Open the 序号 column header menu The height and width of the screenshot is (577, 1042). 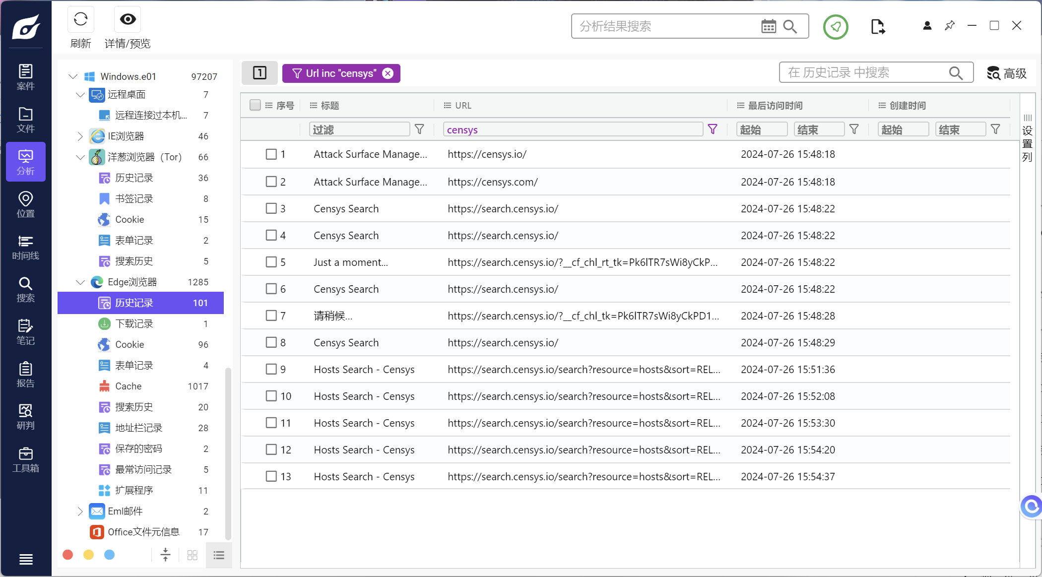pyautogui.click(x=269, y=105)
